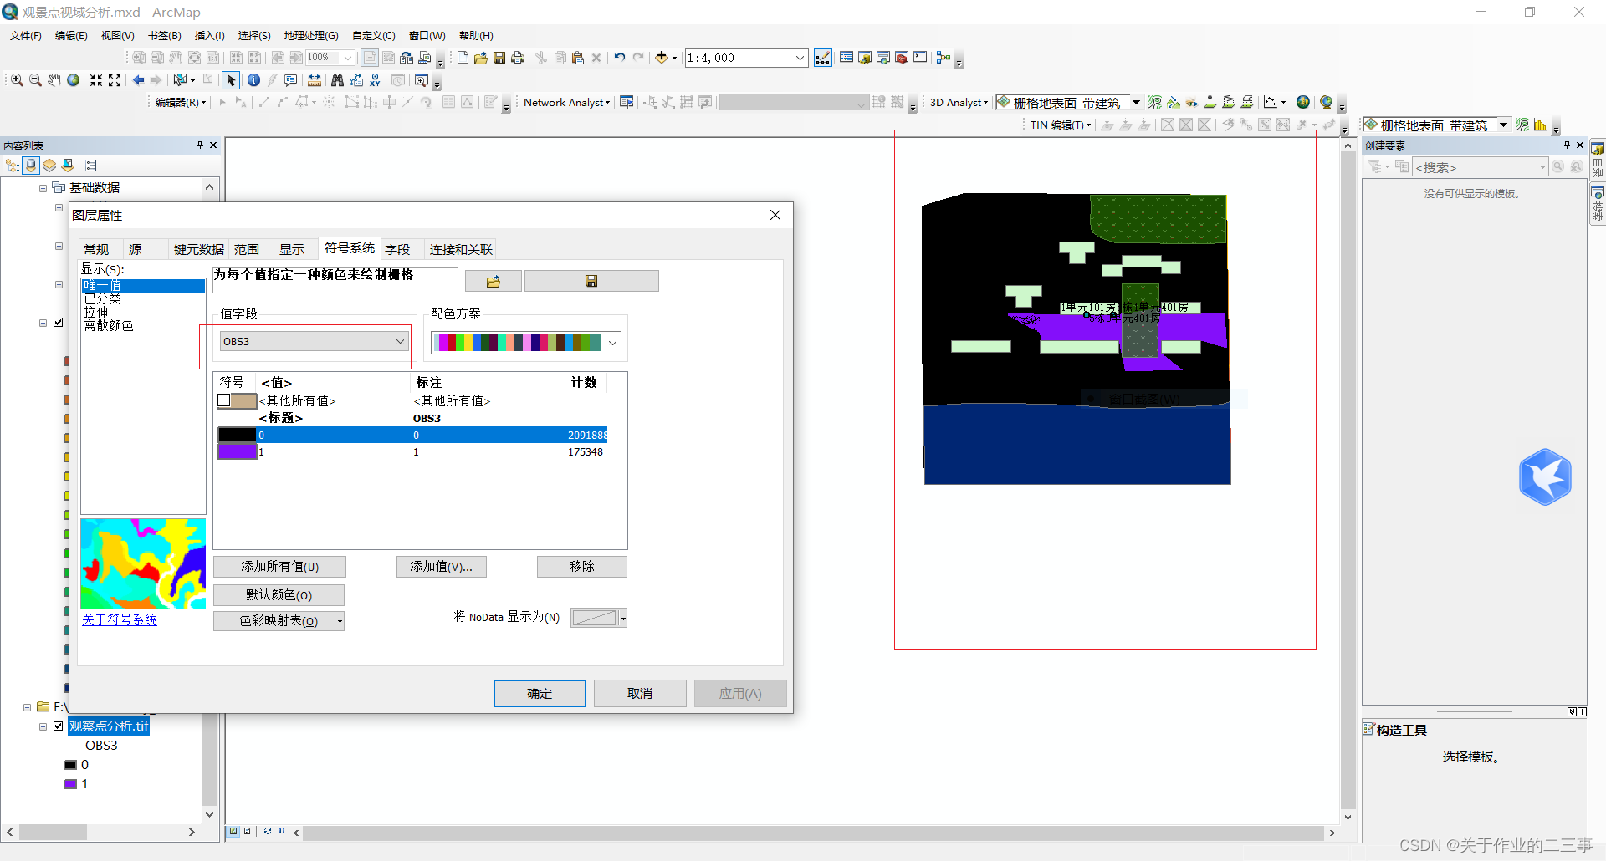Click the black swatch for value 0
Image resolution: width=1606 pixels, height=861 pixels.
(237, 435)
